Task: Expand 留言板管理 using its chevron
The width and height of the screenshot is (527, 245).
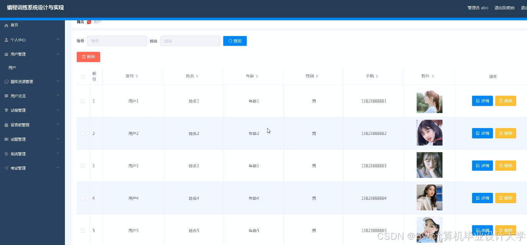Action: click(x=58, y=125)
